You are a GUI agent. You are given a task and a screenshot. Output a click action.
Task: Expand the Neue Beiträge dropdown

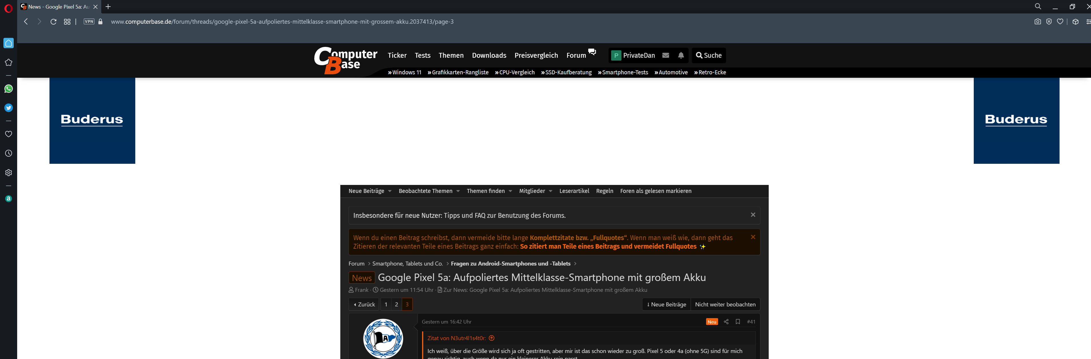[389, 191]
